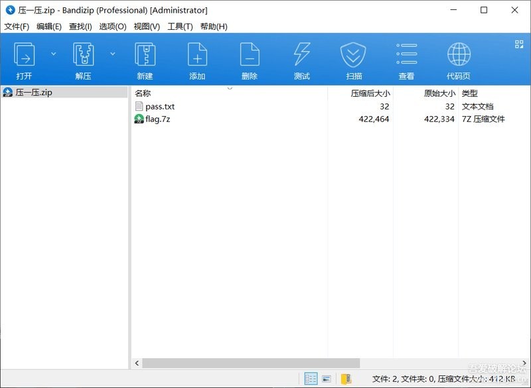Screen dimensions: 531x388
Task: Open the 帮助(H) menu
Action: (214, 27)
